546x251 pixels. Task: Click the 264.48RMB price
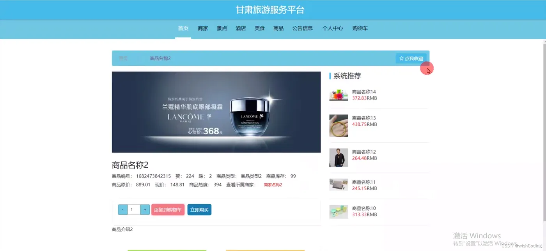pos(364,158)
